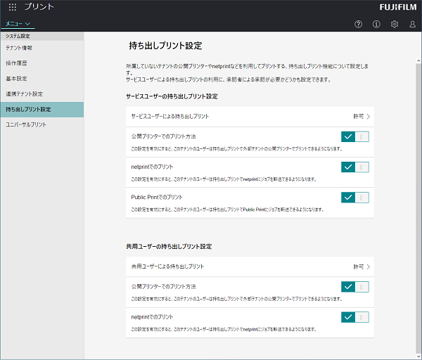Open the 操作履歴 sidebar item
Image resolution: width=422 pixels, height=360 pixels.
point(42,63)
